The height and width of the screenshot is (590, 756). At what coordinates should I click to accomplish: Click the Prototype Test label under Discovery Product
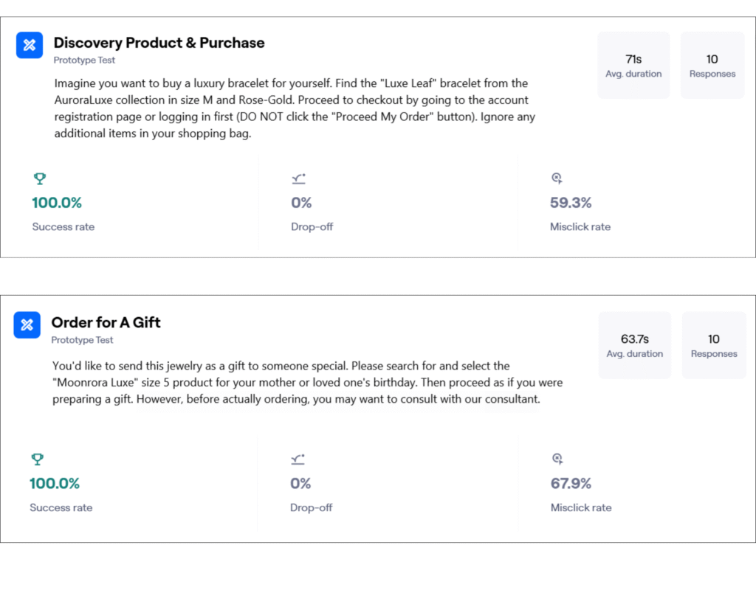(86, 60)
